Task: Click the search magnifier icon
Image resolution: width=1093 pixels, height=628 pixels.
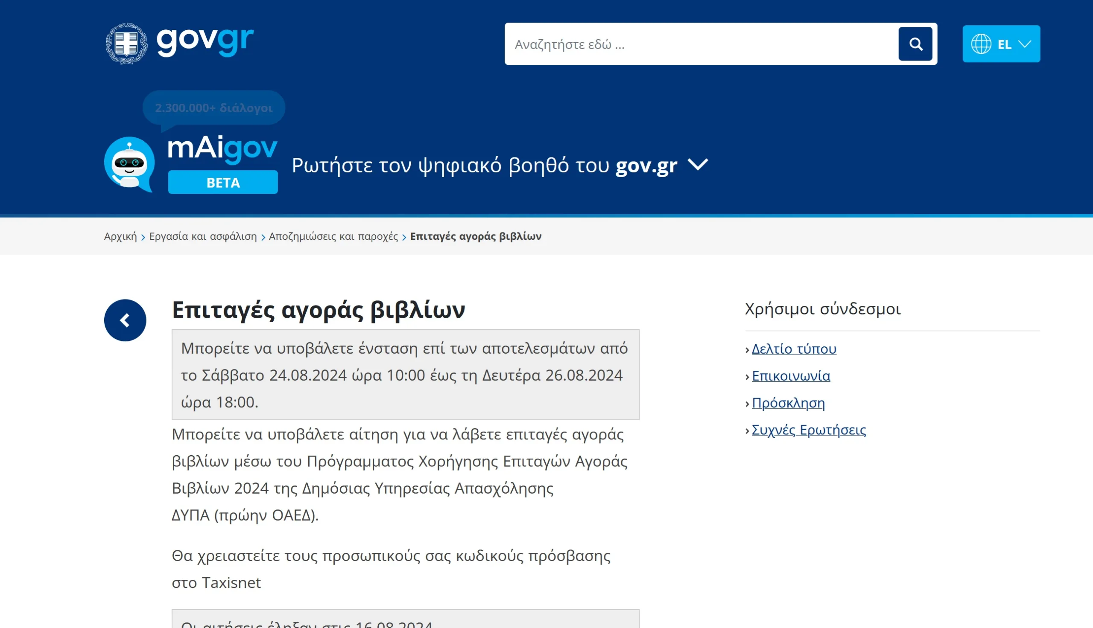Action: (916, 44)
